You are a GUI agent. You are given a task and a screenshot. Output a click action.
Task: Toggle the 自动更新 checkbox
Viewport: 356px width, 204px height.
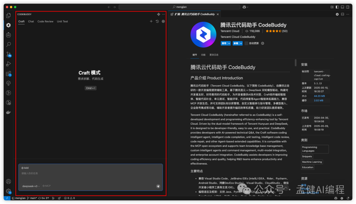pyautogui.click(x=246, y=43)
